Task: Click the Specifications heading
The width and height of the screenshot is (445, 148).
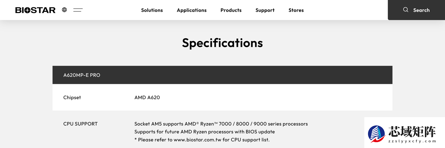Action: pyautogui.click(x=222, y=43)
